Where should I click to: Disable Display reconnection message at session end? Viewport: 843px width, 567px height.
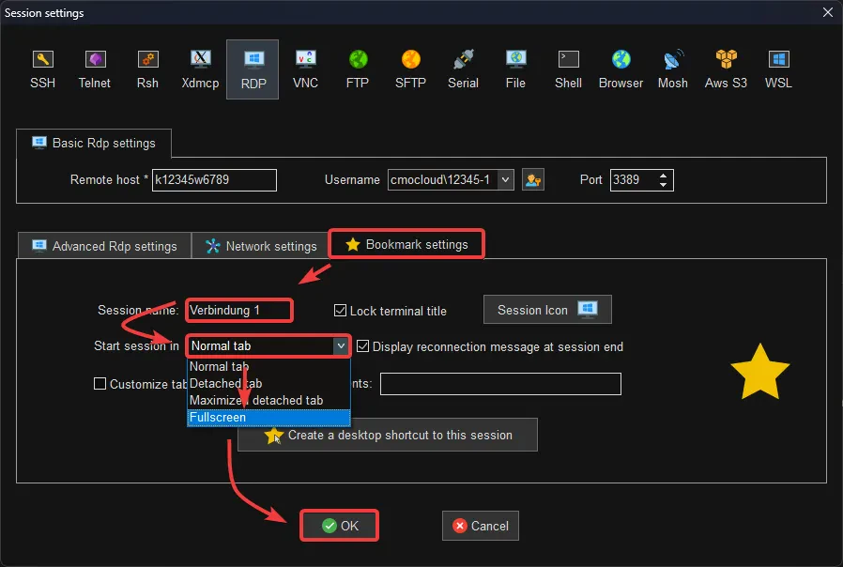click(363, 346)
